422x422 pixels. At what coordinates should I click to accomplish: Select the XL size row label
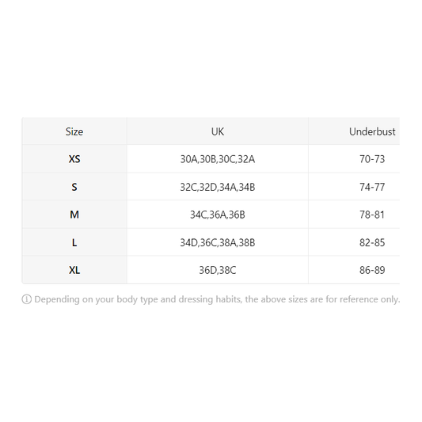tap(74, 270)
